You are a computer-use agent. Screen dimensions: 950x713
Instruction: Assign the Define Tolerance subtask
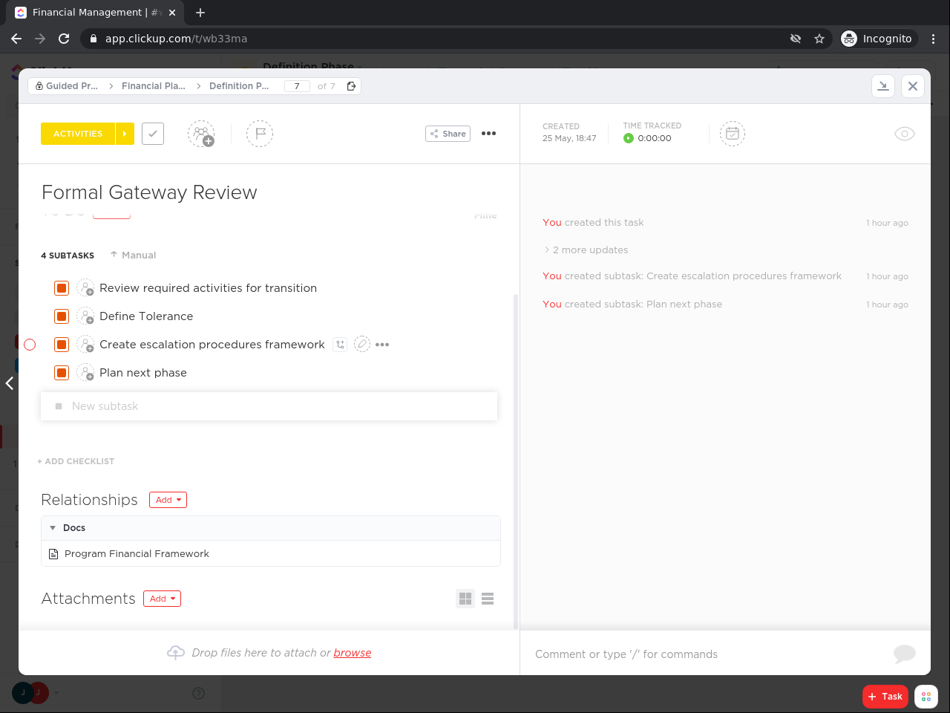[x=86, y=316]
